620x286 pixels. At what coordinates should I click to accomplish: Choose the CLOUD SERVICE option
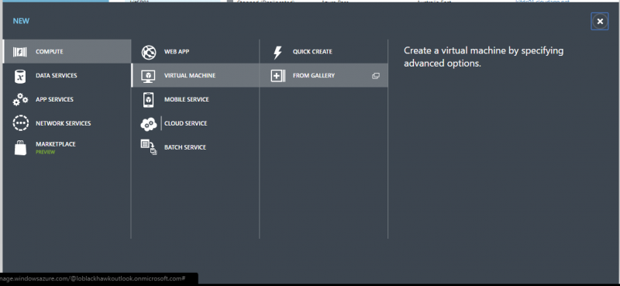(x=195, y=123)
